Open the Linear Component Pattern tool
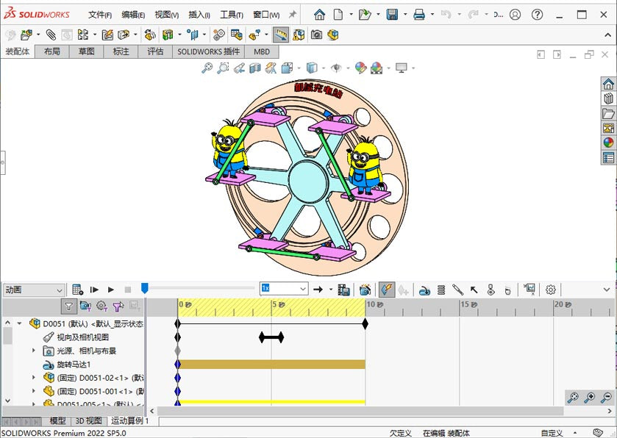617x438 pixels. (x=83, y=35)
